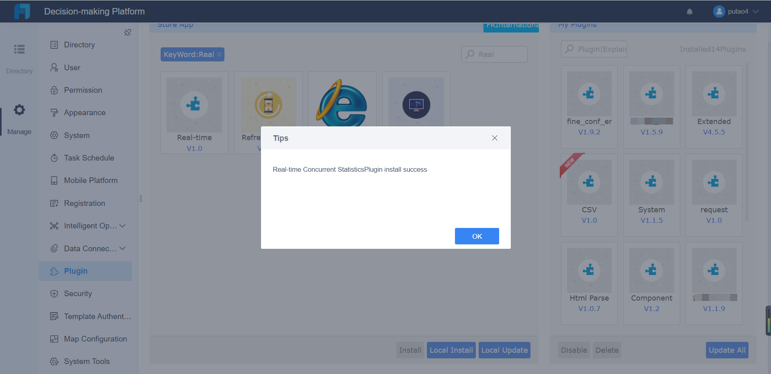Click the System Tools icon

pyautogui.click(x=54, y=362)
